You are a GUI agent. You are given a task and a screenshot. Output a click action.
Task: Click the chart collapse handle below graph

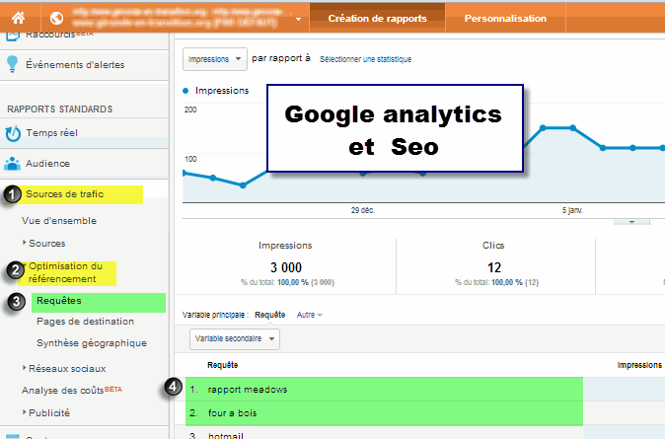coord(631,222)
